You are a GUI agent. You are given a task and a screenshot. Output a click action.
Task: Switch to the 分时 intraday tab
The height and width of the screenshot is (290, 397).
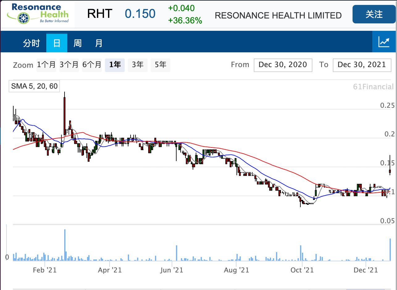(x=31, y=43)
